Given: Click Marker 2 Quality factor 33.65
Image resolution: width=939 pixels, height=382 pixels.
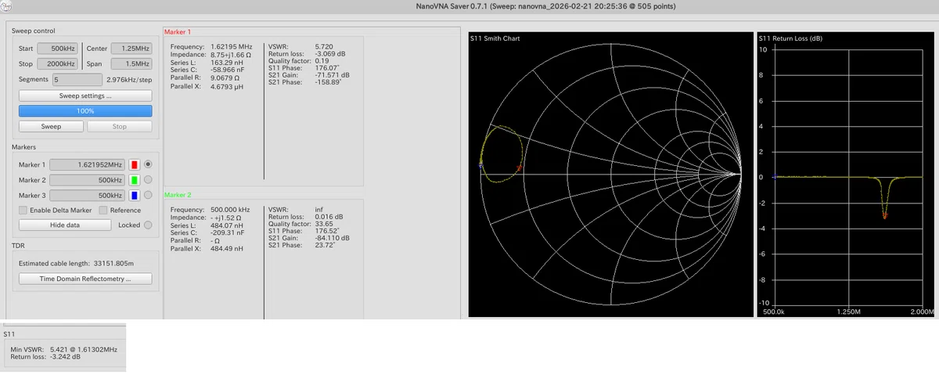Looking at the screenshot, I should coord(324,224).
